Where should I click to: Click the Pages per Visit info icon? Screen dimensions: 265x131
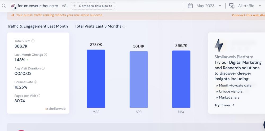(39, 96)
